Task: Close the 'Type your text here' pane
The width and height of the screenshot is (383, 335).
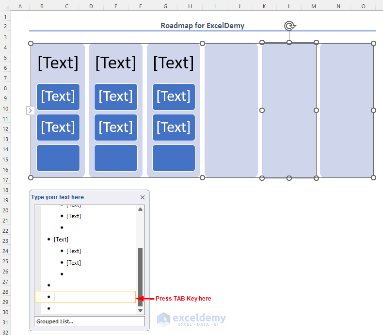Action: click(143, 197)
